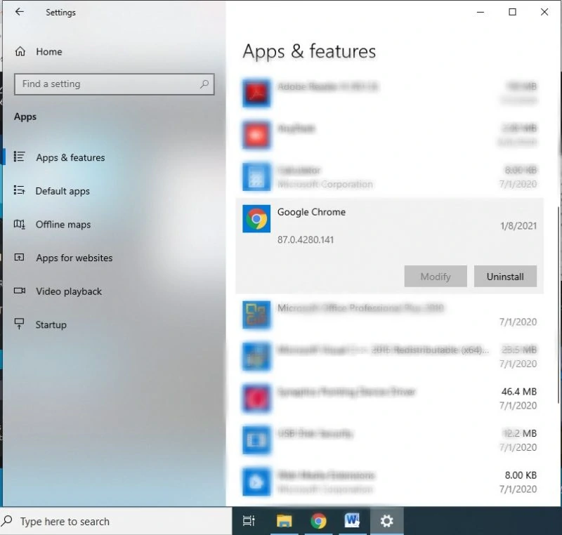Click the 46.4 MB size value
This screenshot has width=562, height=535.
519,392
